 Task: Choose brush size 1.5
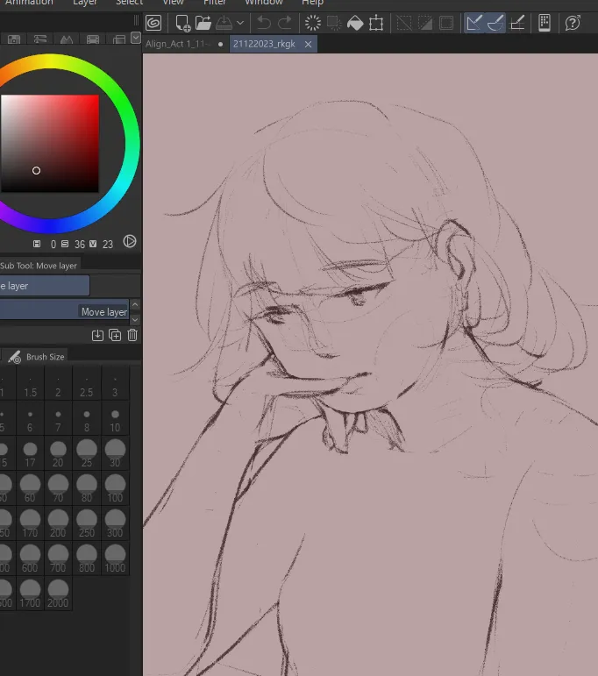point(30,384)
